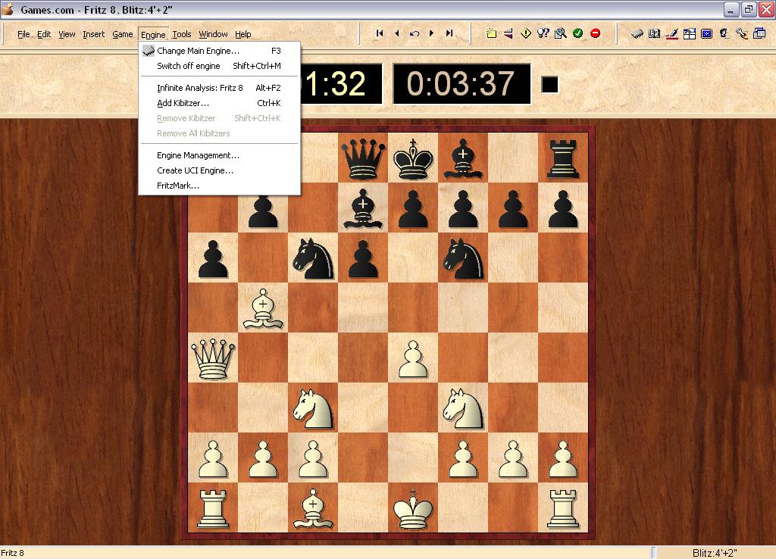Open the Window menu

(x=213, y=34)
